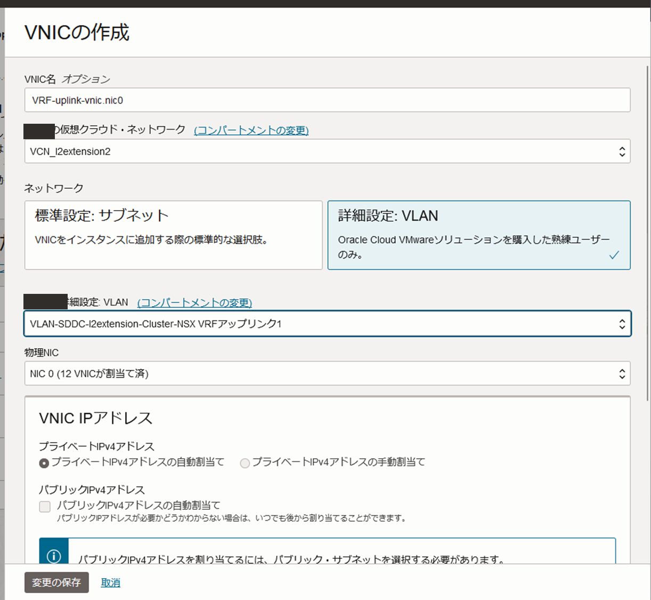
Task: Click the VNIC名 input field
Action: [327, 100]
